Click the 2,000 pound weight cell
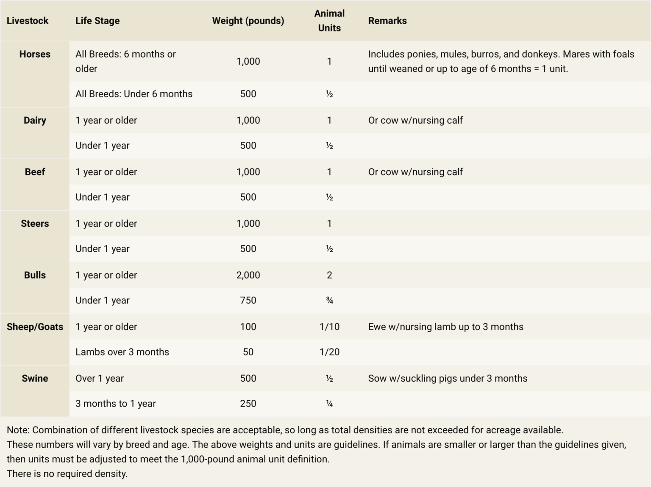Screen dimensions: 651x487 coord(248,275)
